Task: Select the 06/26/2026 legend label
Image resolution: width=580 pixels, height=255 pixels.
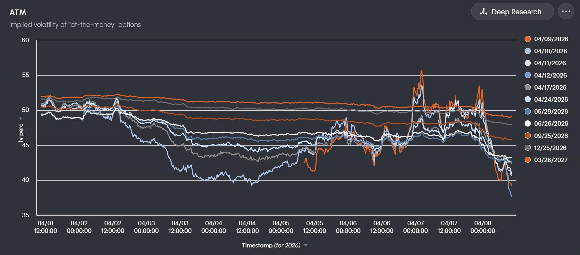Action: pos(551,123)
